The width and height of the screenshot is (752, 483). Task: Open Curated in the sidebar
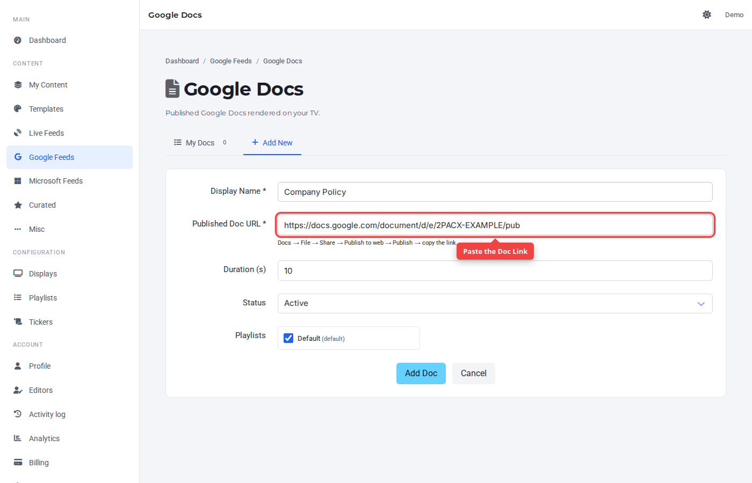[70, 205]
